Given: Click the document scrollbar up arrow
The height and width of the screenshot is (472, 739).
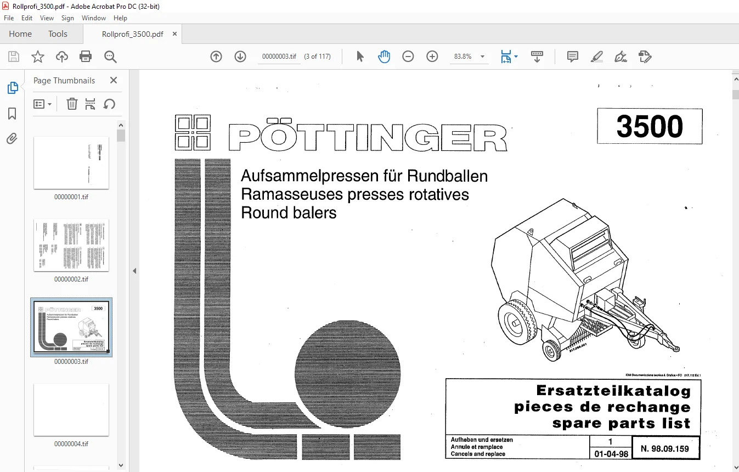Looking at the screenshot, I should coord(735,80).
